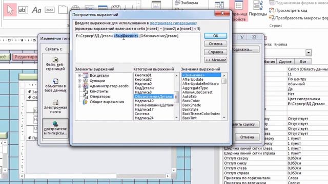
Task: Pick the label 'Aa' control
Action: 36,10
